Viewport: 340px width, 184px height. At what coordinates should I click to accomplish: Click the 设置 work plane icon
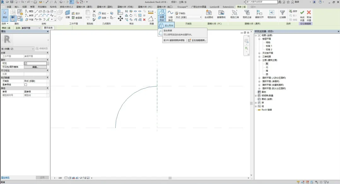point(67,14)
